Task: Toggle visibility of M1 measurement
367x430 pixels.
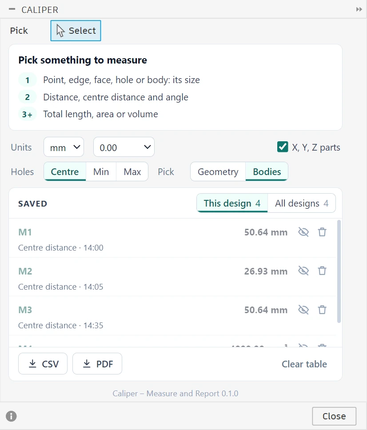Action: 303,232
